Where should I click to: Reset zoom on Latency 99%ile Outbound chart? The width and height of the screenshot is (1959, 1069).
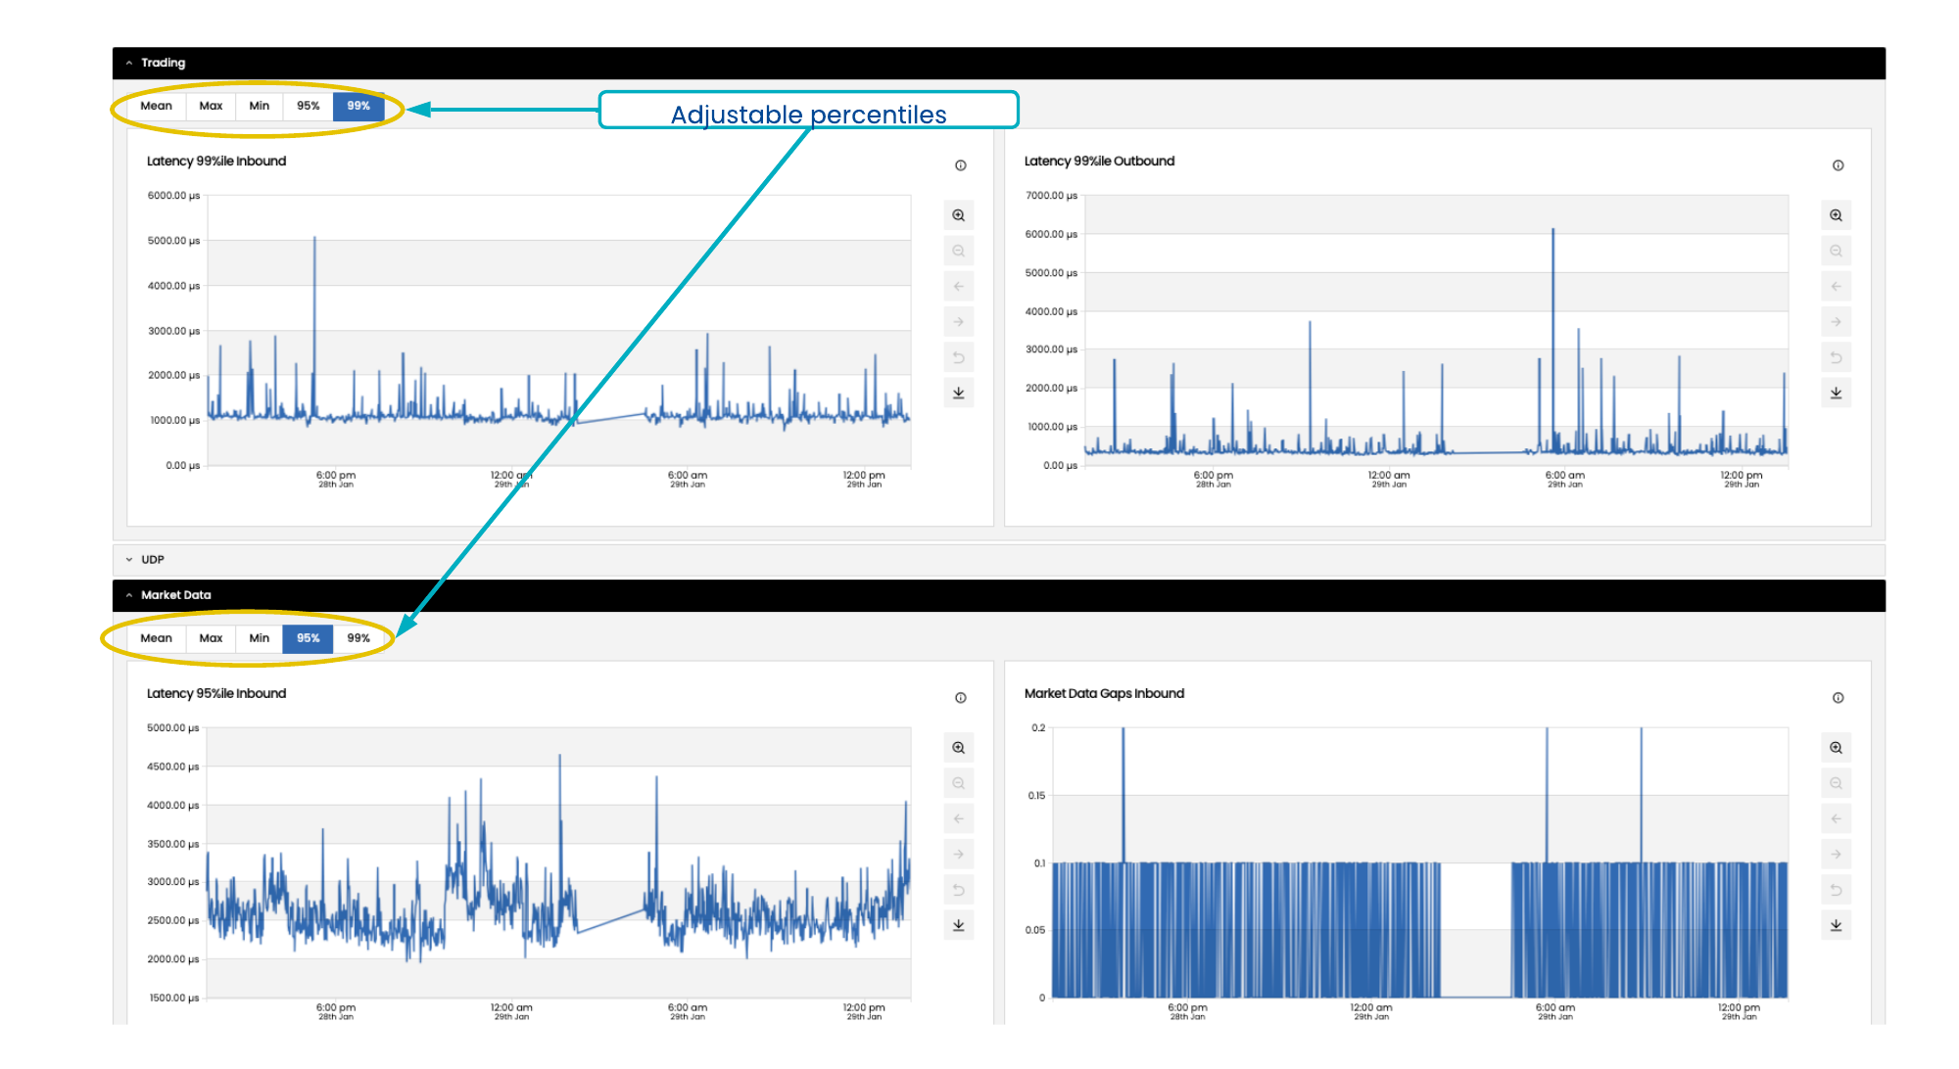[1837, 357]
